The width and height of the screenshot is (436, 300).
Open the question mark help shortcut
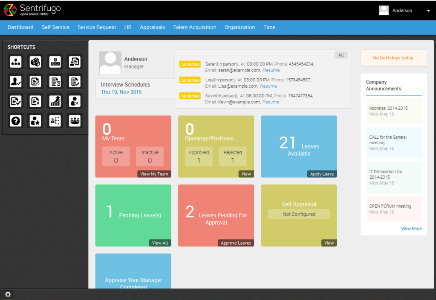(16, 121)
